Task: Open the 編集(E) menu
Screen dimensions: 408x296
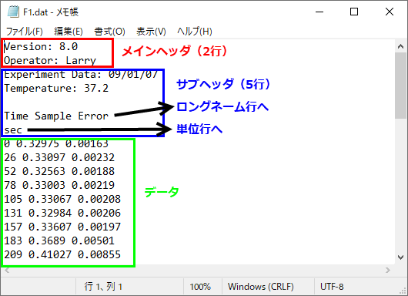Action: coord(69,32)
